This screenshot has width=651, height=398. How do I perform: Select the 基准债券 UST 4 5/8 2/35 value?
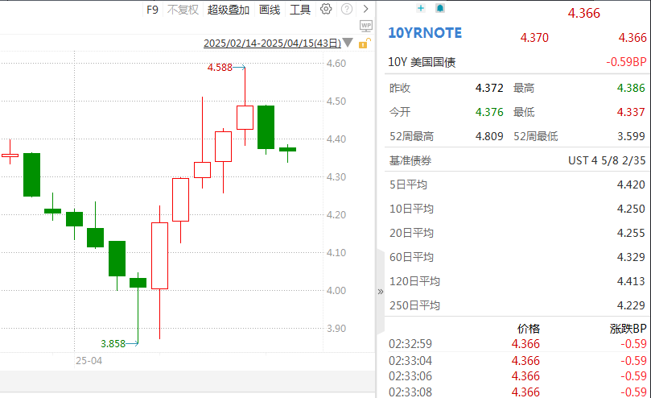(607, 161)
